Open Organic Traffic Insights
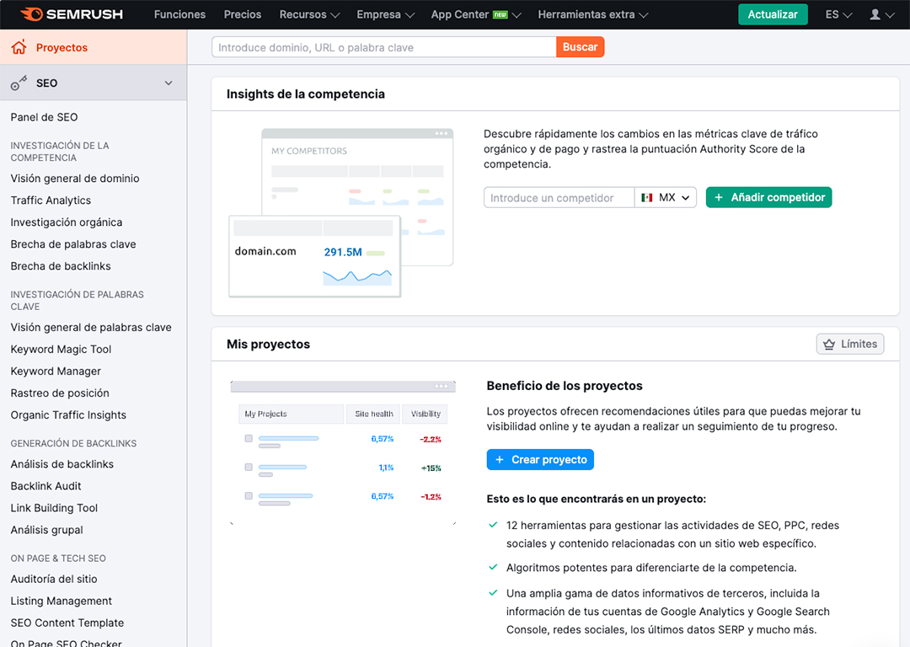Image resolution: width=910 pixels, height=647 pixels. click(x=68, y=415)
